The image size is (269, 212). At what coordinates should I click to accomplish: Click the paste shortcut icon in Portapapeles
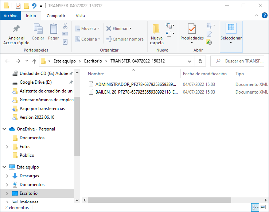[x=65, y=42]
